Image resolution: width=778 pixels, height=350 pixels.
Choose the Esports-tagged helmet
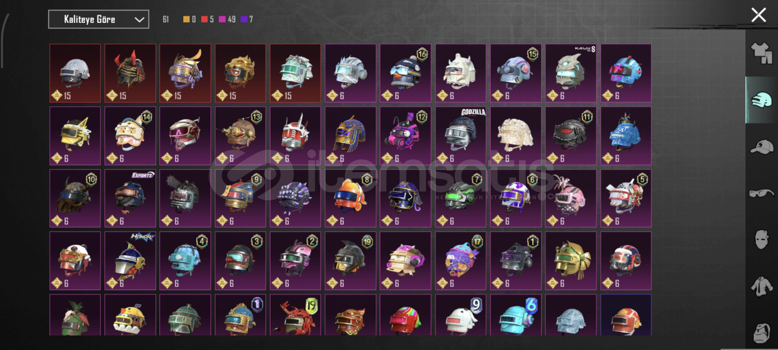coord(130,198)
